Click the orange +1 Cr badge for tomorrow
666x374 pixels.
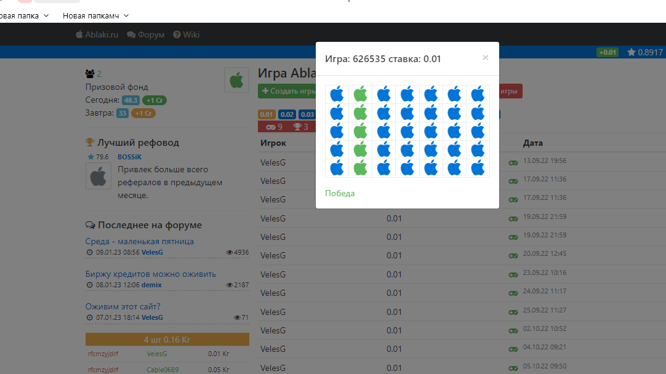(x=143, y=113)
